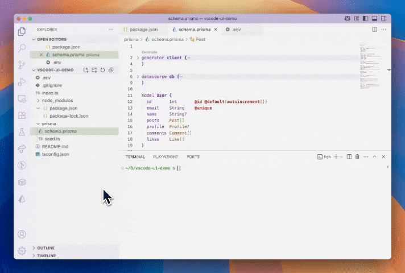The width and height of the screenshot is (405, 273).
Task: Open the Run and Debug view
Action: 22,81
